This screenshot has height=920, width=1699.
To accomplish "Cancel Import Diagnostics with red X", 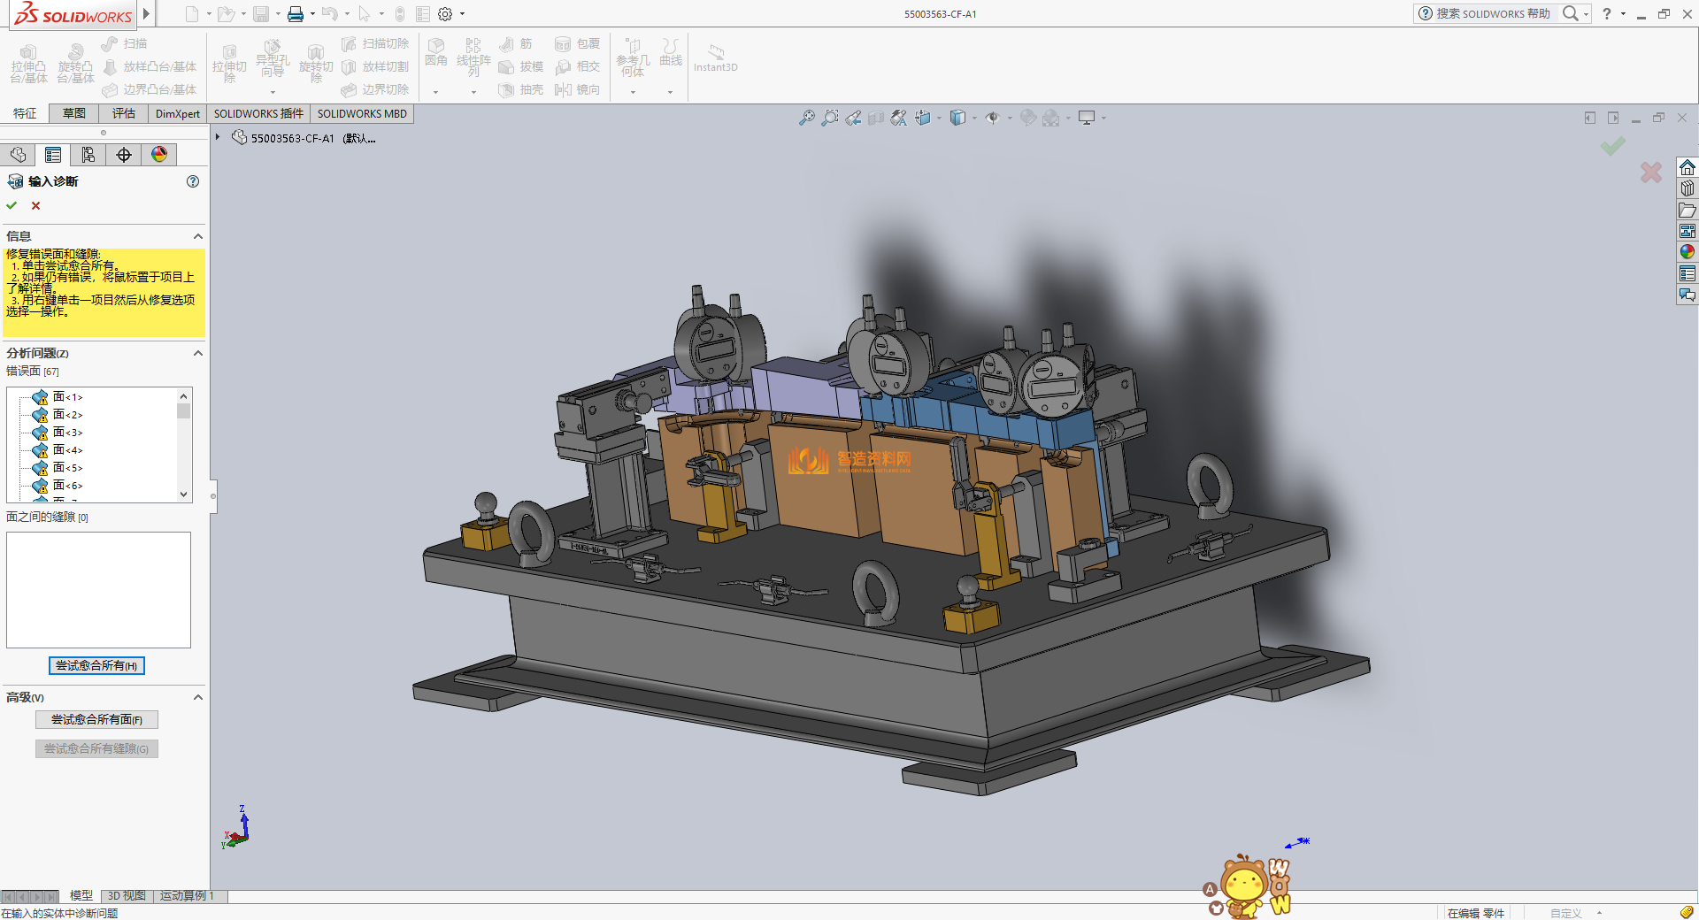I will pos(36,205).
